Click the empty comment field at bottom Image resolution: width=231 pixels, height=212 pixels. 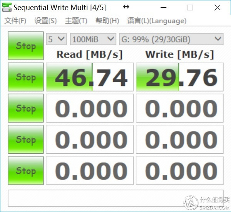click(x=115, y=198)
